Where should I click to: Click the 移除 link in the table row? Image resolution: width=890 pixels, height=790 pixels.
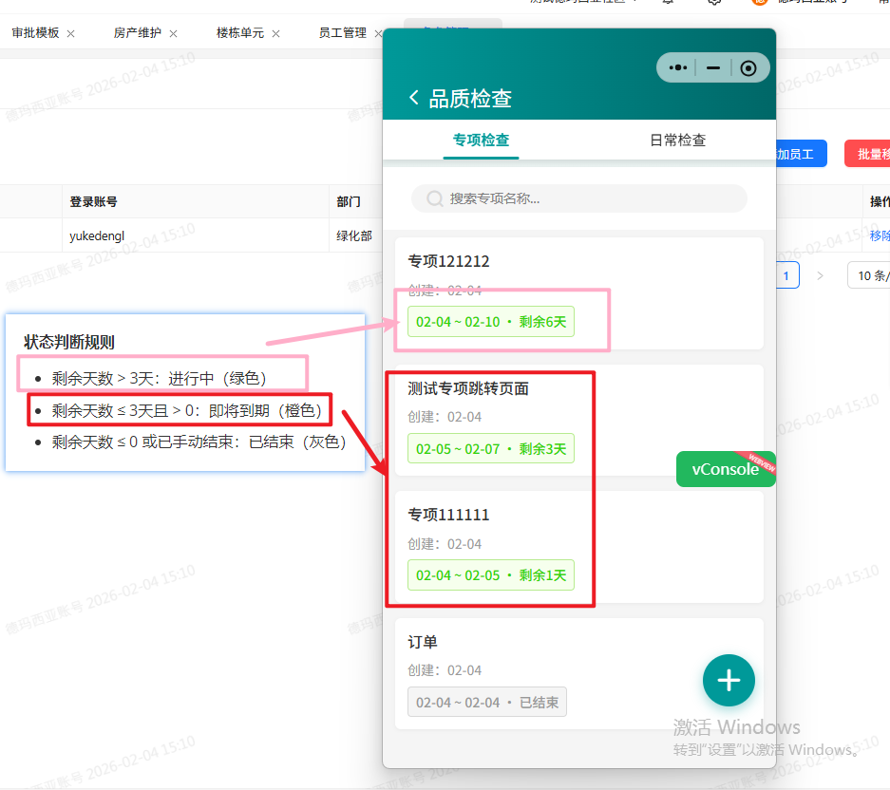[x=880, y=235]
